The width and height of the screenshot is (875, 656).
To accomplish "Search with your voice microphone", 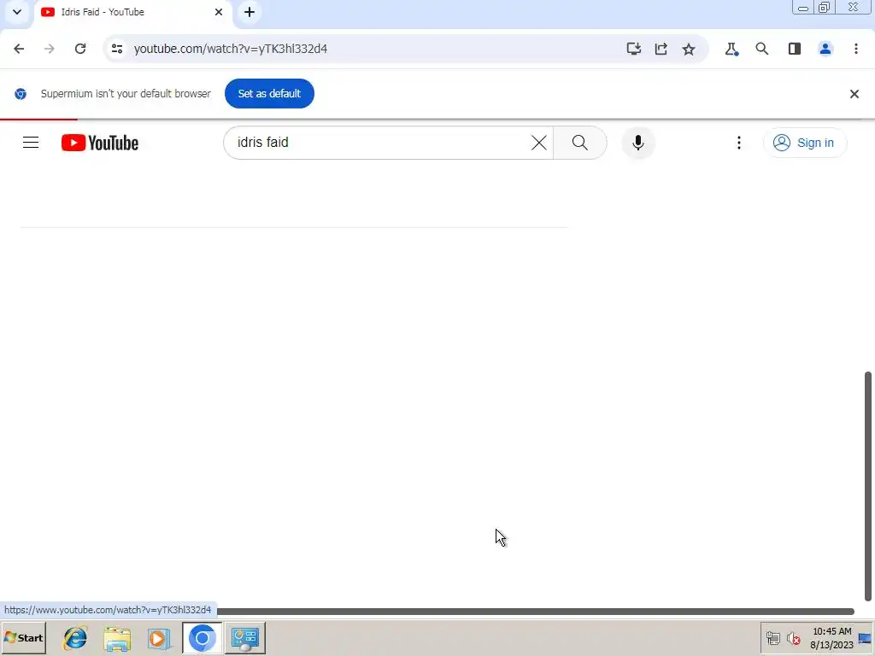I will click(637, 143).
